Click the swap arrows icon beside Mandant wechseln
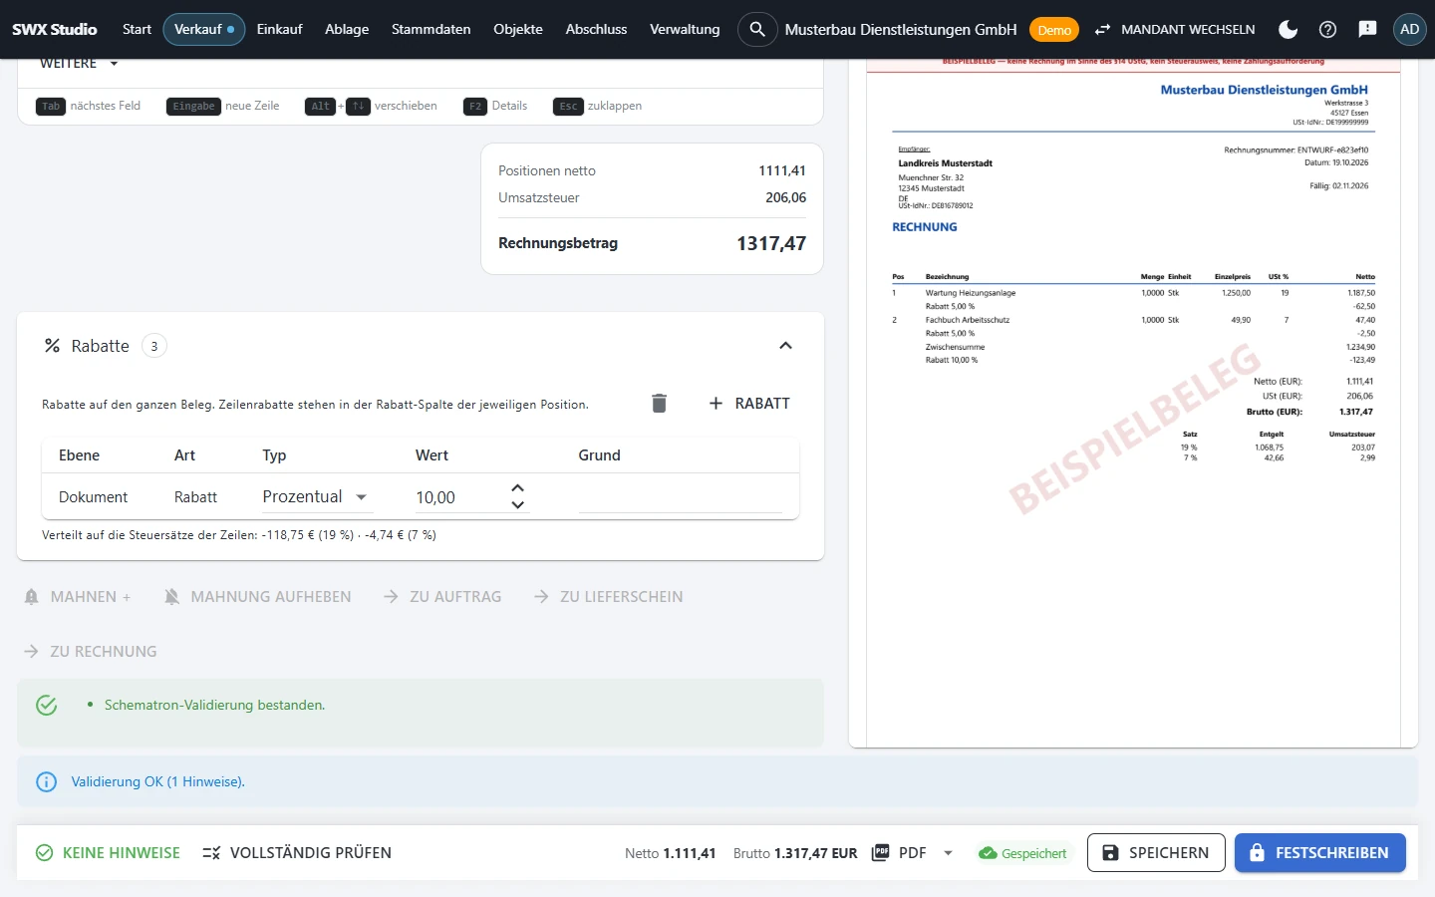The image size is (1435, 897). pyautogui.click(x=1102, y=30)
